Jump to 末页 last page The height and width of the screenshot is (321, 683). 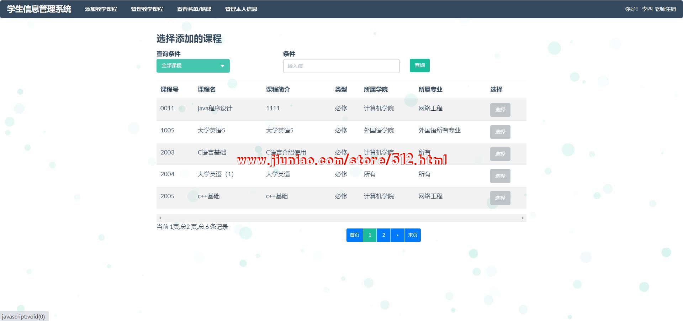click(413, 235)
